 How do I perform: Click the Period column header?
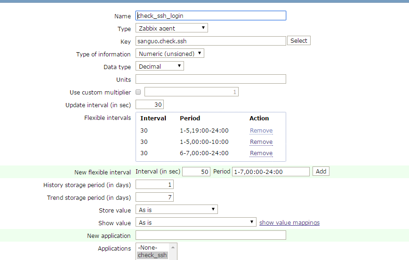[x=190, y=118]
